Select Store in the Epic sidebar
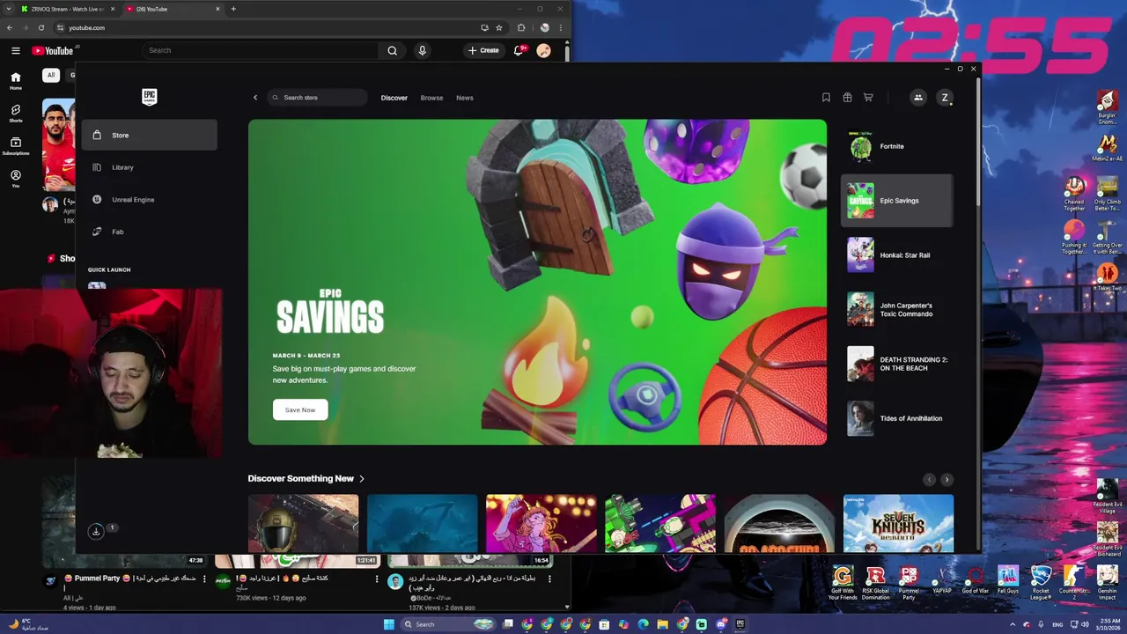This screenshot has width=1127, height=634. 150,135
